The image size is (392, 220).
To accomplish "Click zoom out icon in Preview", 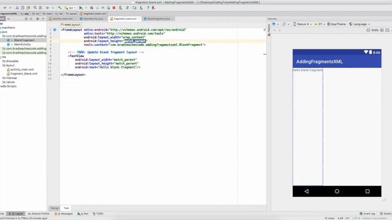I will [368, 30].
